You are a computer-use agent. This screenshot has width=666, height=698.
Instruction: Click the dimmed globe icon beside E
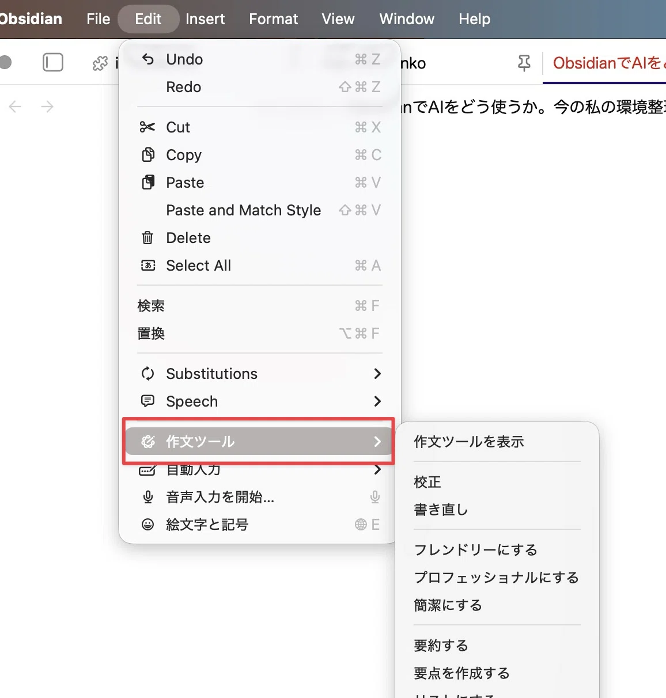point(361,524)
